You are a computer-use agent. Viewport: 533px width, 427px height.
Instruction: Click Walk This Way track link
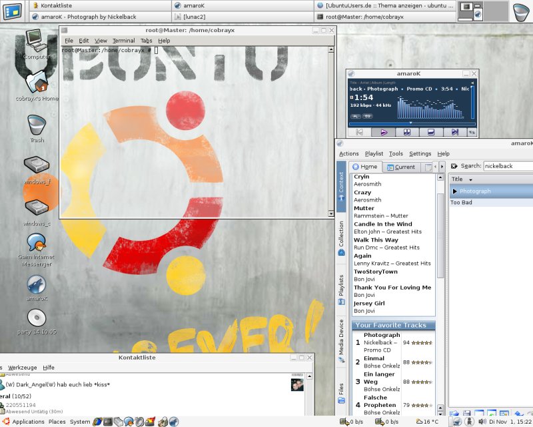coord(376,240)
